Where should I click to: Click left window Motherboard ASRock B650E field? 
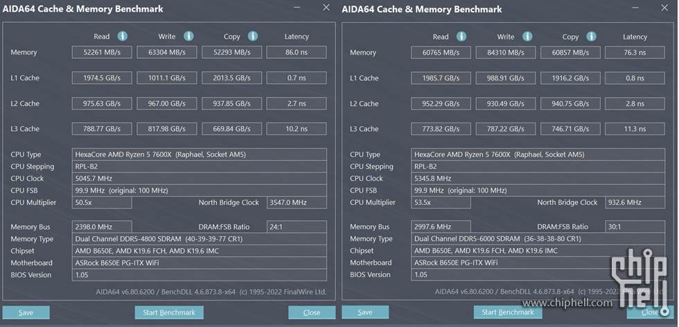200,263
